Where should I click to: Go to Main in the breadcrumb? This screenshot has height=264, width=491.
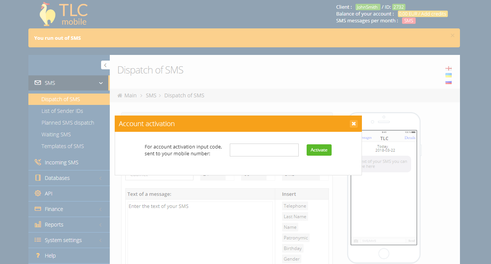click(x=131, y=95)
